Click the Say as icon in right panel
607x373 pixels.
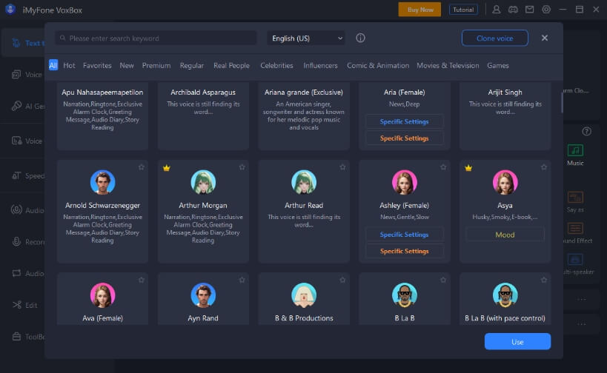coord(575,197)
